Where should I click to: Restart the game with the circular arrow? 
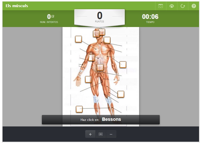click(x=183, y=6)
